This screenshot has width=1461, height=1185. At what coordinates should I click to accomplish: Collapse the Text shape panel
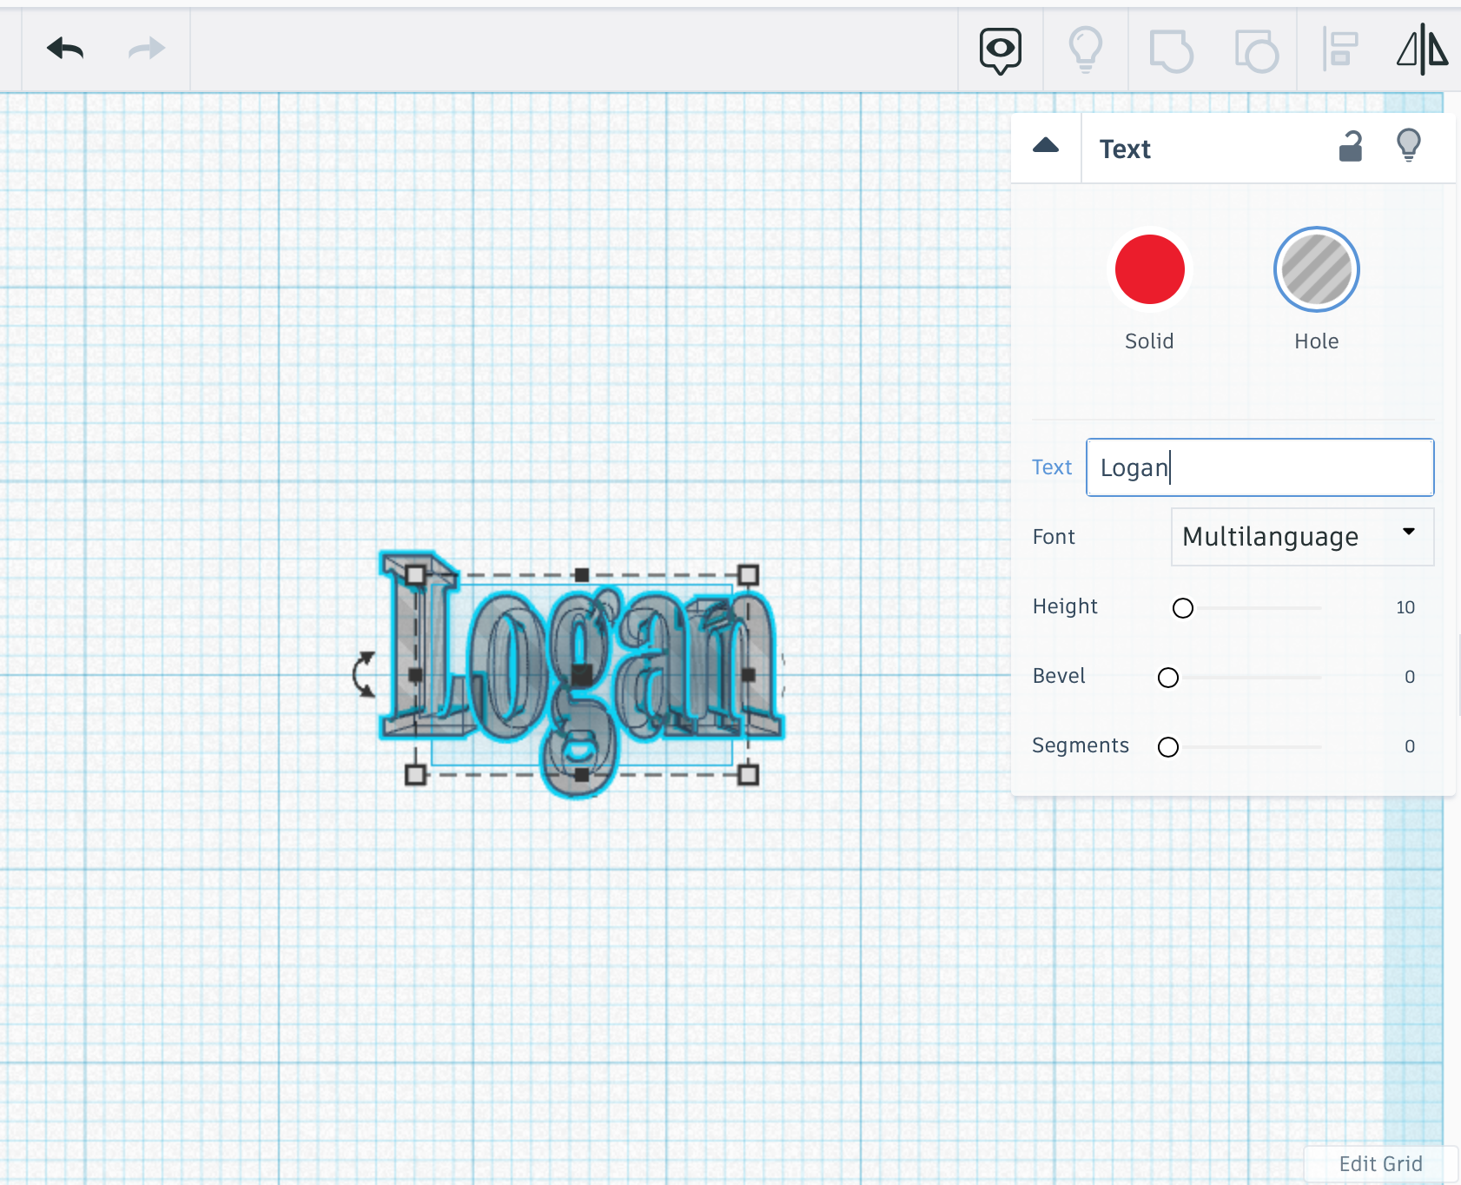[1046, 146]
